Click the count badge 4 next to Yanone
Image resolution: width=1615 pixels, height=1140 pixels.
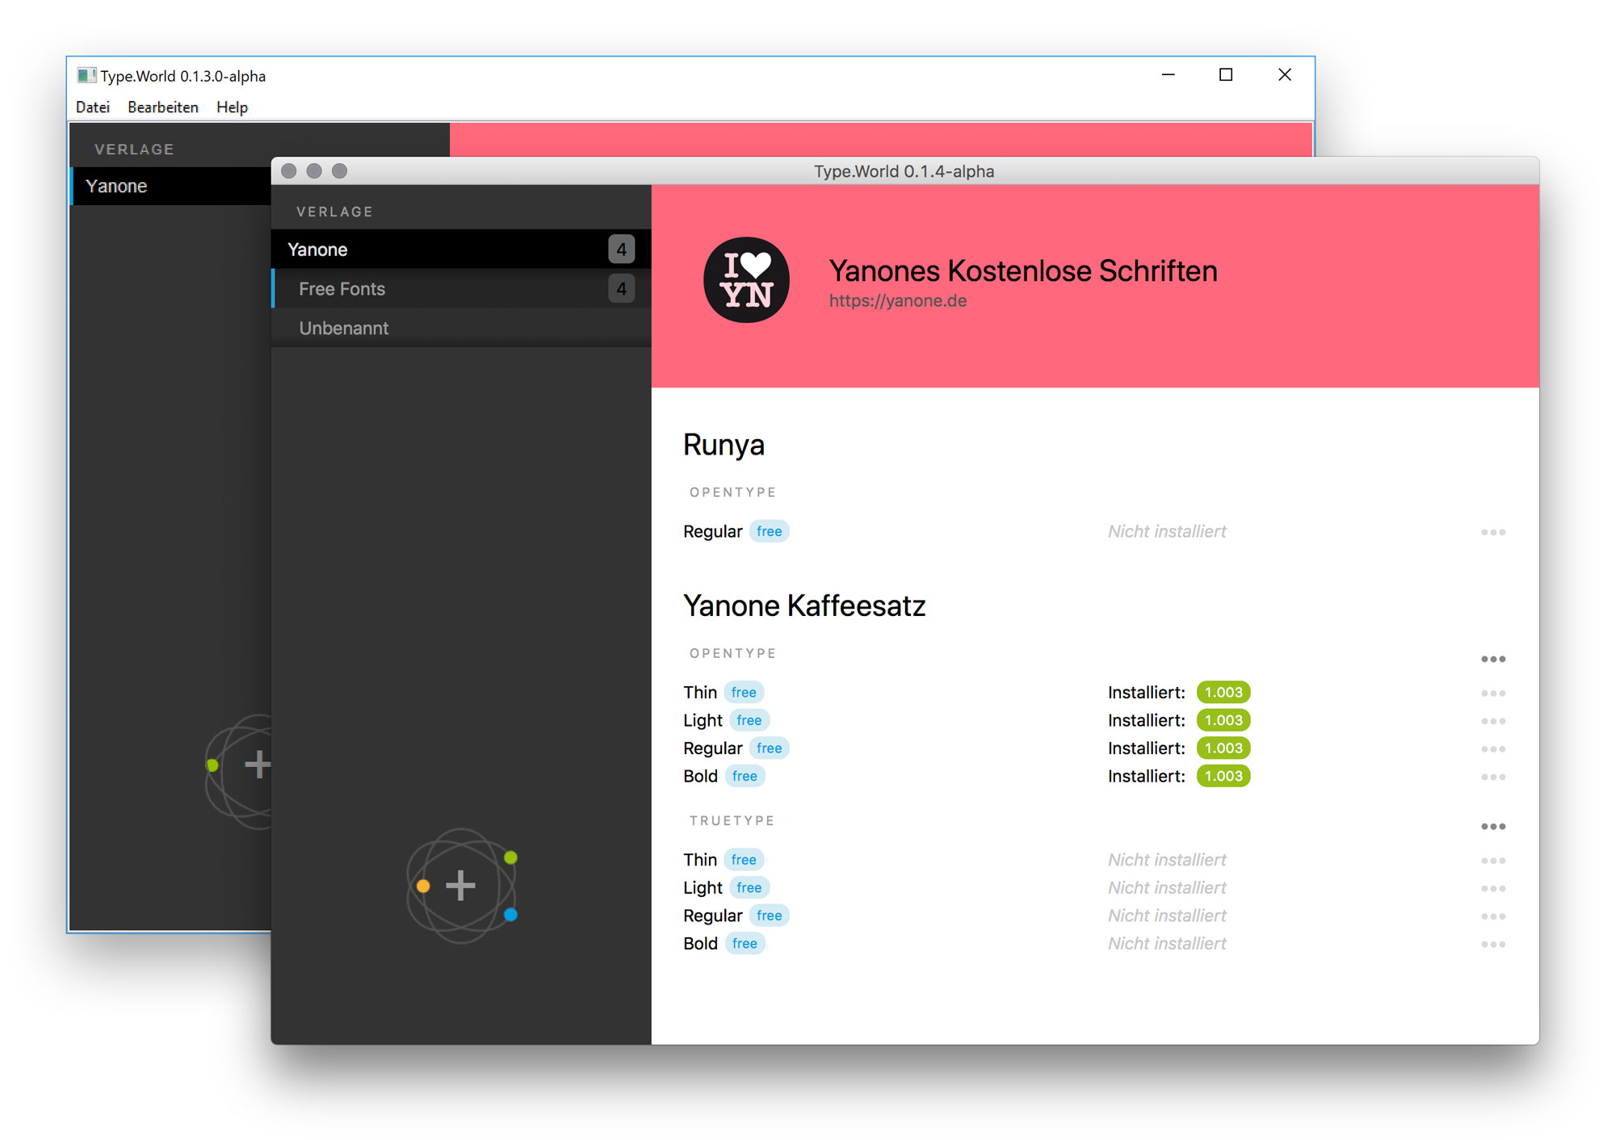pos(621,249)
